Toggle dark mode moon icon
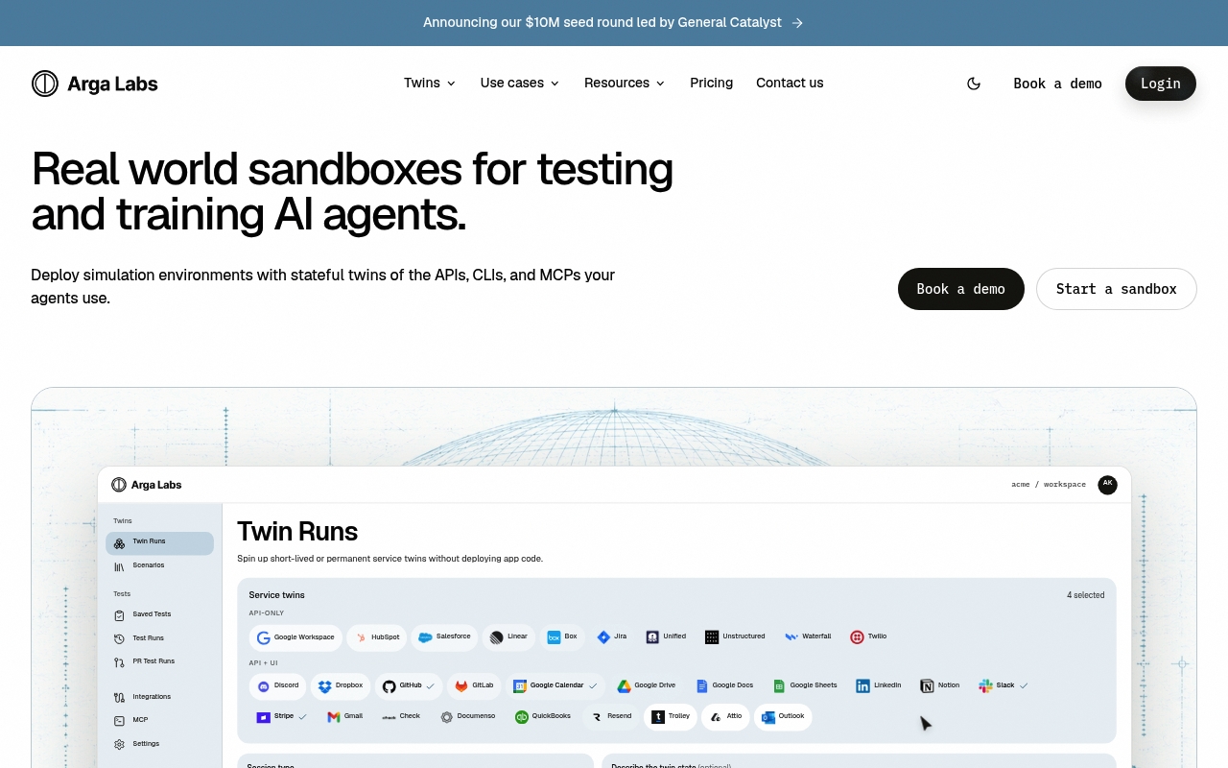 (x=974, y=84)
